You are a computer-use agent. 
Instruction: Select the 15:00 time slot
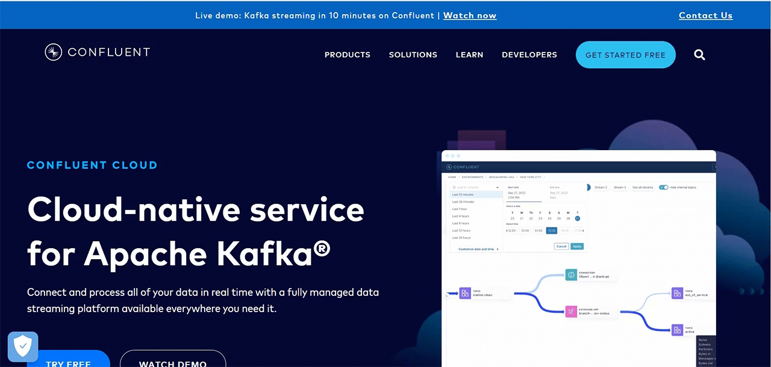pos(552,231)
